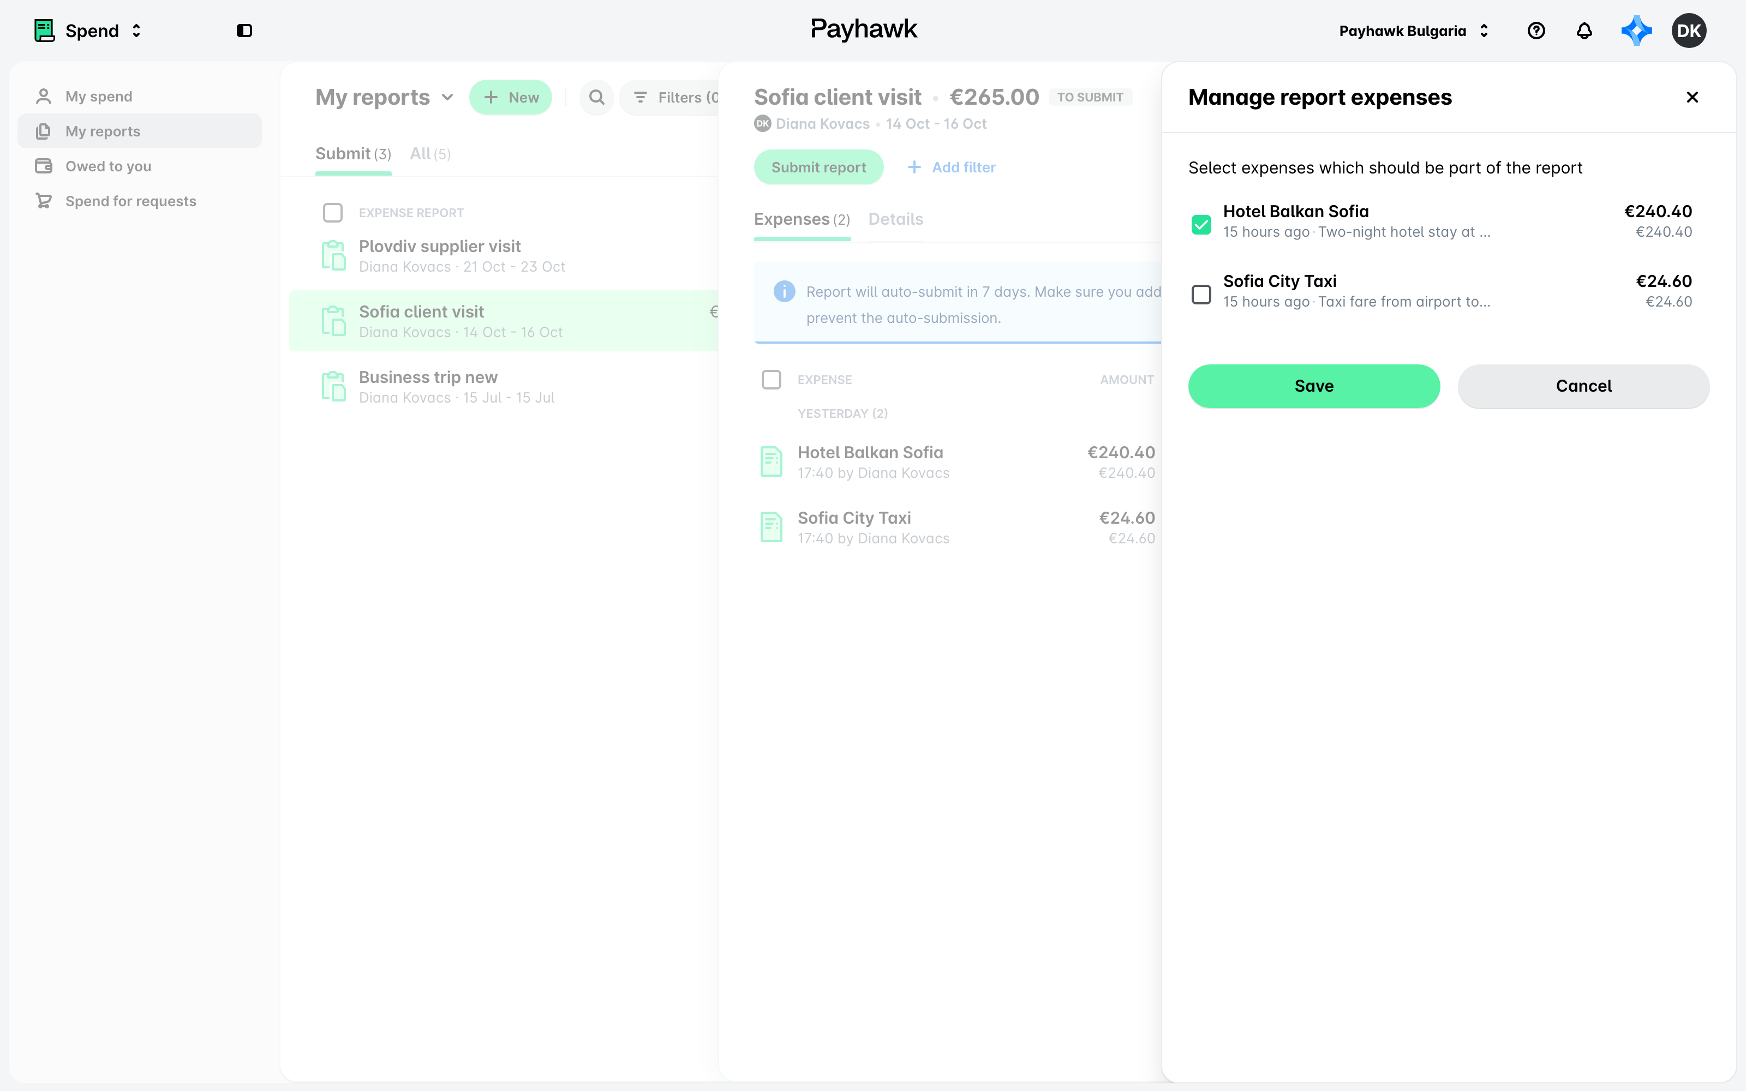Click the Add filter link

pos(951,167)
